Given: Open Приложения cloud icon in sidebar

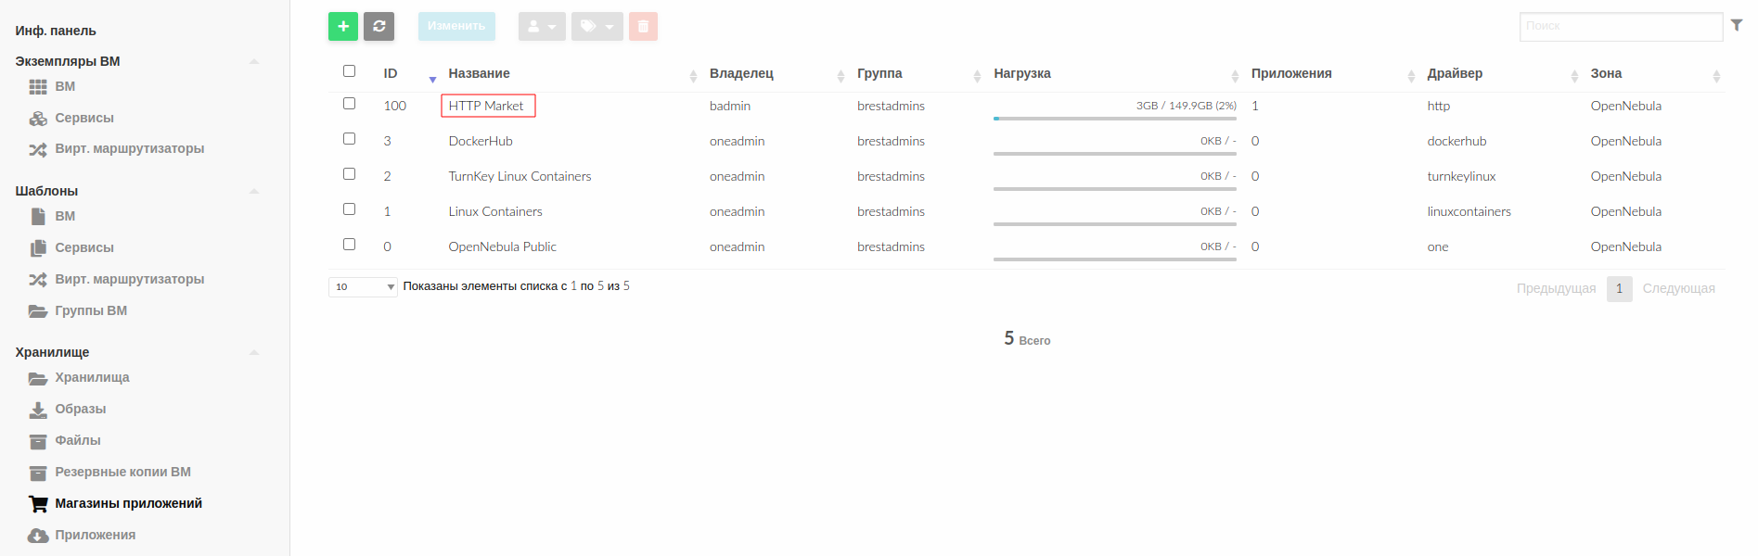Looking at the screenshot, I should [38, 536].
